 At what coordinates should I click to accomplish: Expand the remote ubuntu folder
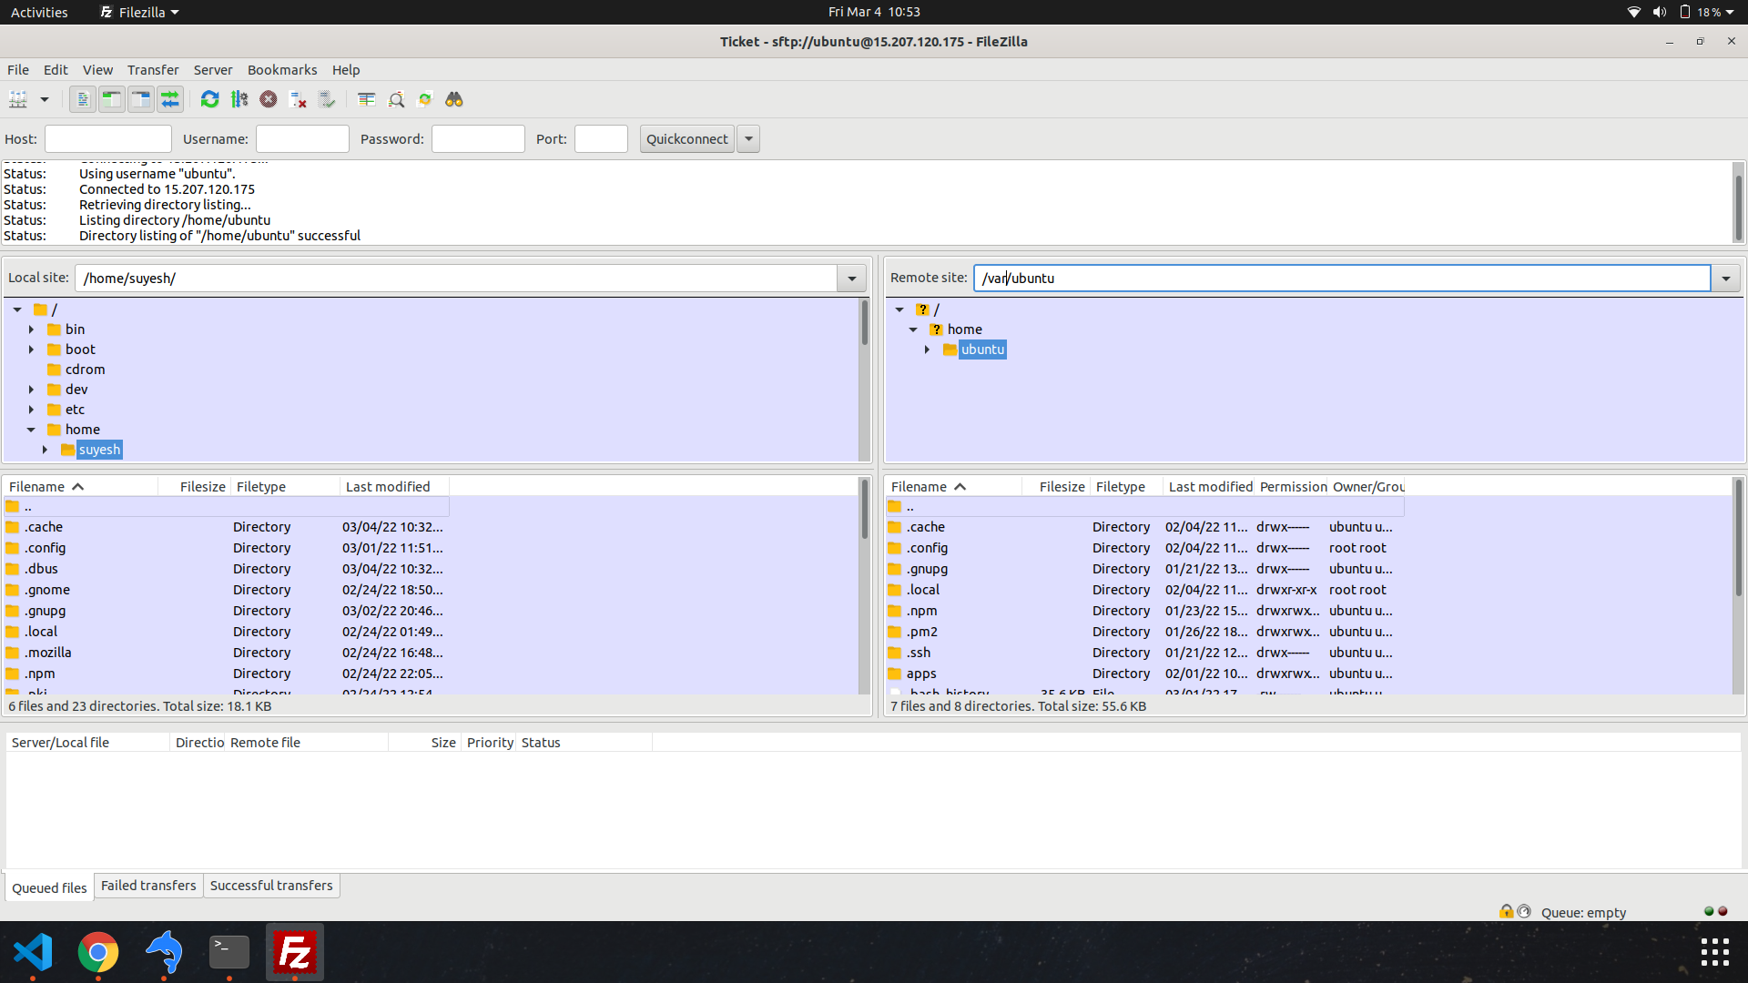point(927,350)
